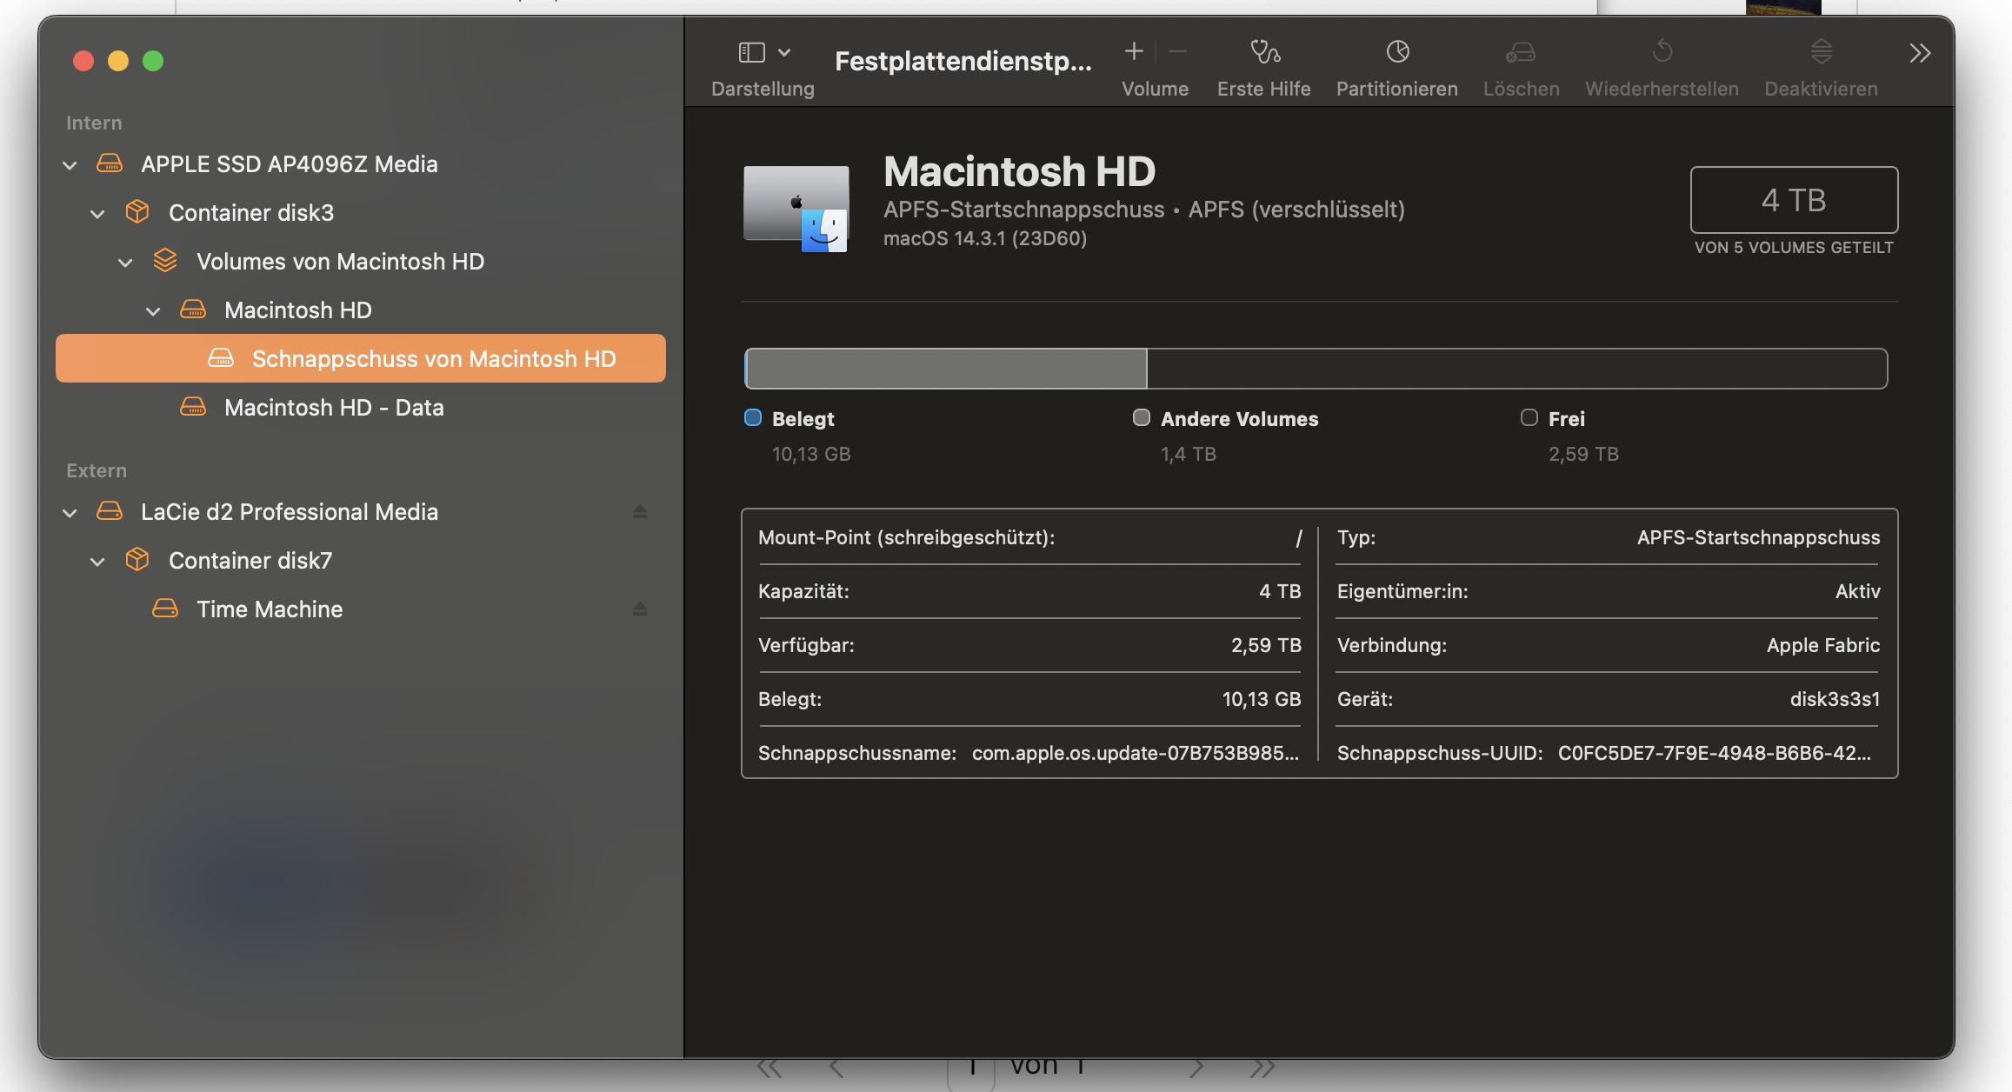Collapse the Container disk3 chevron
Image resolution: width=2012 pixels, height=1092 pixels.
point(98,214)
